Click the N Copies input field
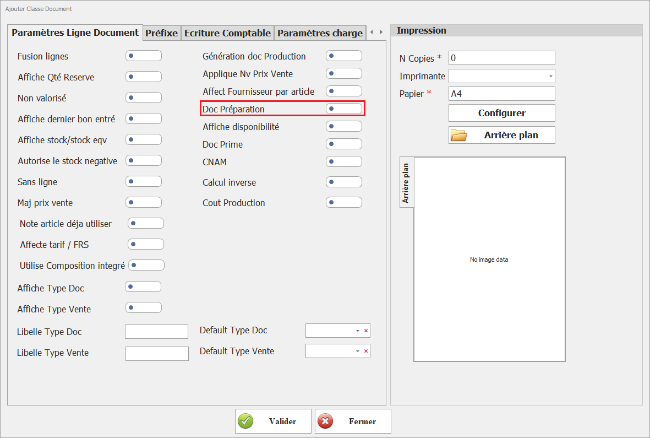The height and width of the screenshot is (438, 650). tap(501, 58)
